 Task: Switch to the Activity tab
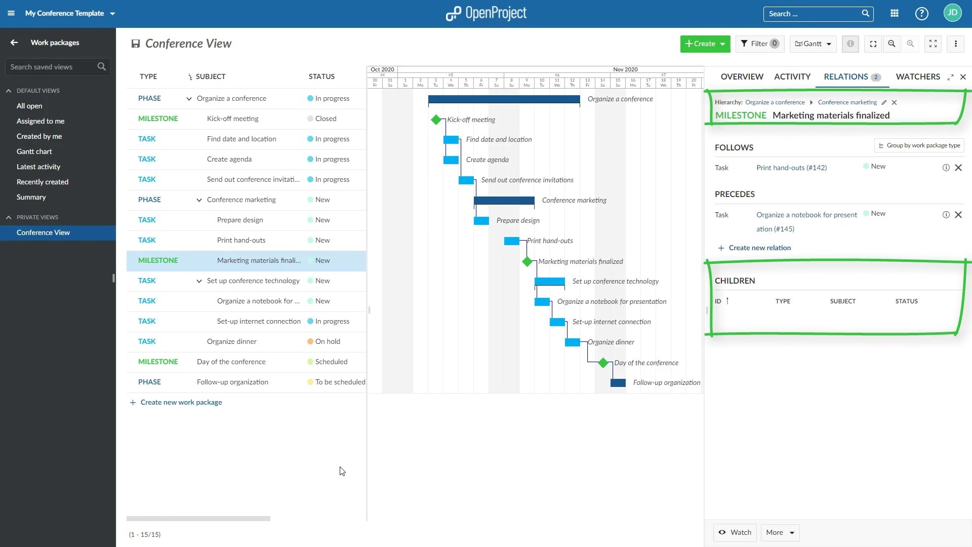[x=792, y=76]
